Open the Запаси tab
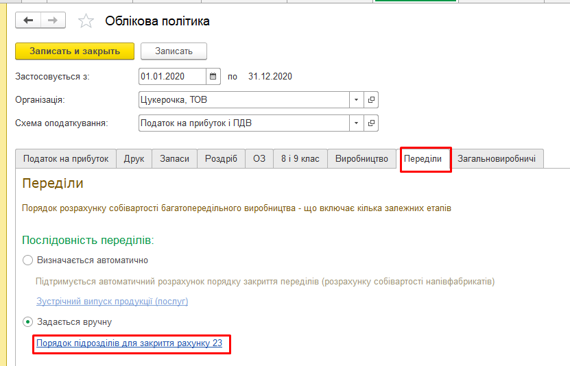The image size is (570, 366). click(x=174, y=158)
